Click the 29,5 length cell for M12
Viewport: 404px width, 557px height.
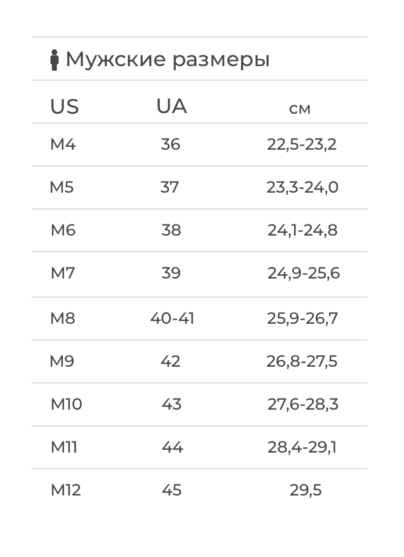(x=305, y=490)
